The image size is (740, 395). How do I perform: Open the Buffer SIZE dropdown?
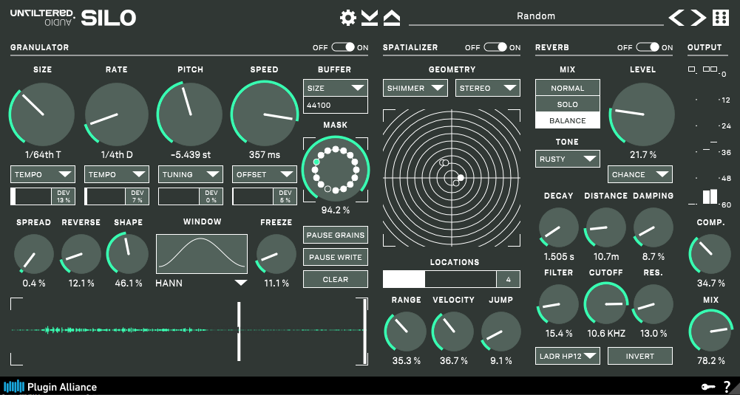pos(336,88)
